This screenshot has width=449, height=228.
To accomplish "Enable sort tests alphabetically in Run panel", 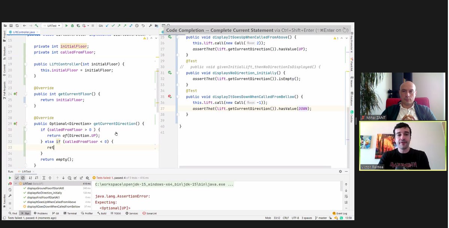I will (31, 178).
